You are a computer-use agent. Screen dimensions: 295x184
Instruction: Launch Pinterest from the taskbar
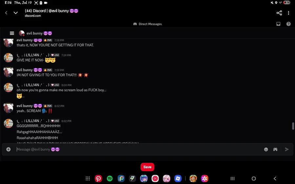pyautogui.click(x=98, y=178)
